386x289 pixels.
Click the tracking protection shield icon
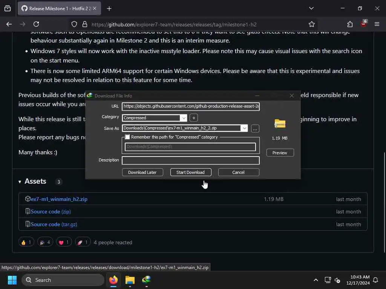click(x=74, y=24)
